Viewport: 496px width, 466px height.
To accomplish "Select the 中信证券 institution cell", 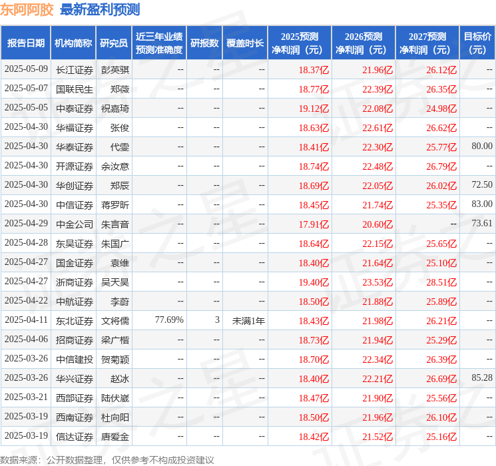I will [75, 205].
